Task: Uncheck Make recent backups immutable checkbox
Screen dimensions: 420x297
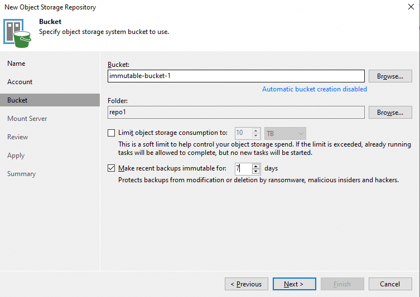Action: 111,168
